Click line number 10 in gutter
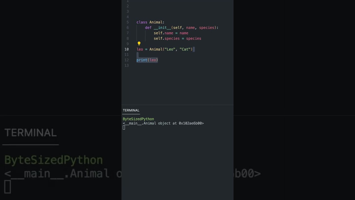 point(126,49)
